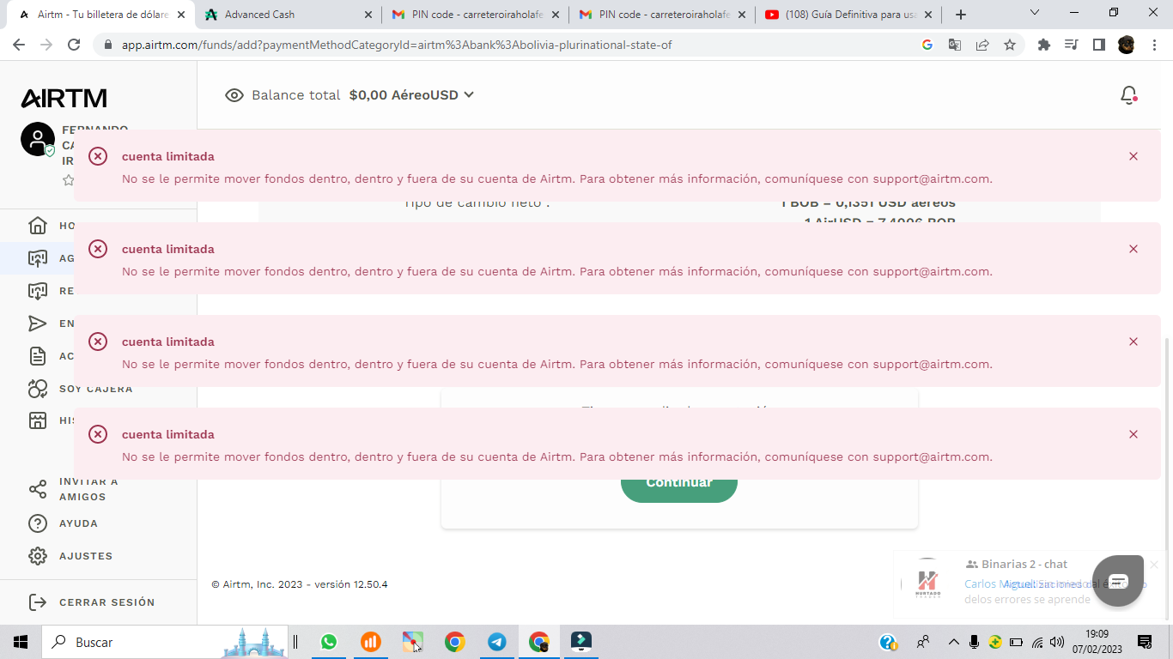The height and width of the screenshot is (659, 1173).
Task: Click the send paper-plane icon in sidebar
Action: coord(38,323)
